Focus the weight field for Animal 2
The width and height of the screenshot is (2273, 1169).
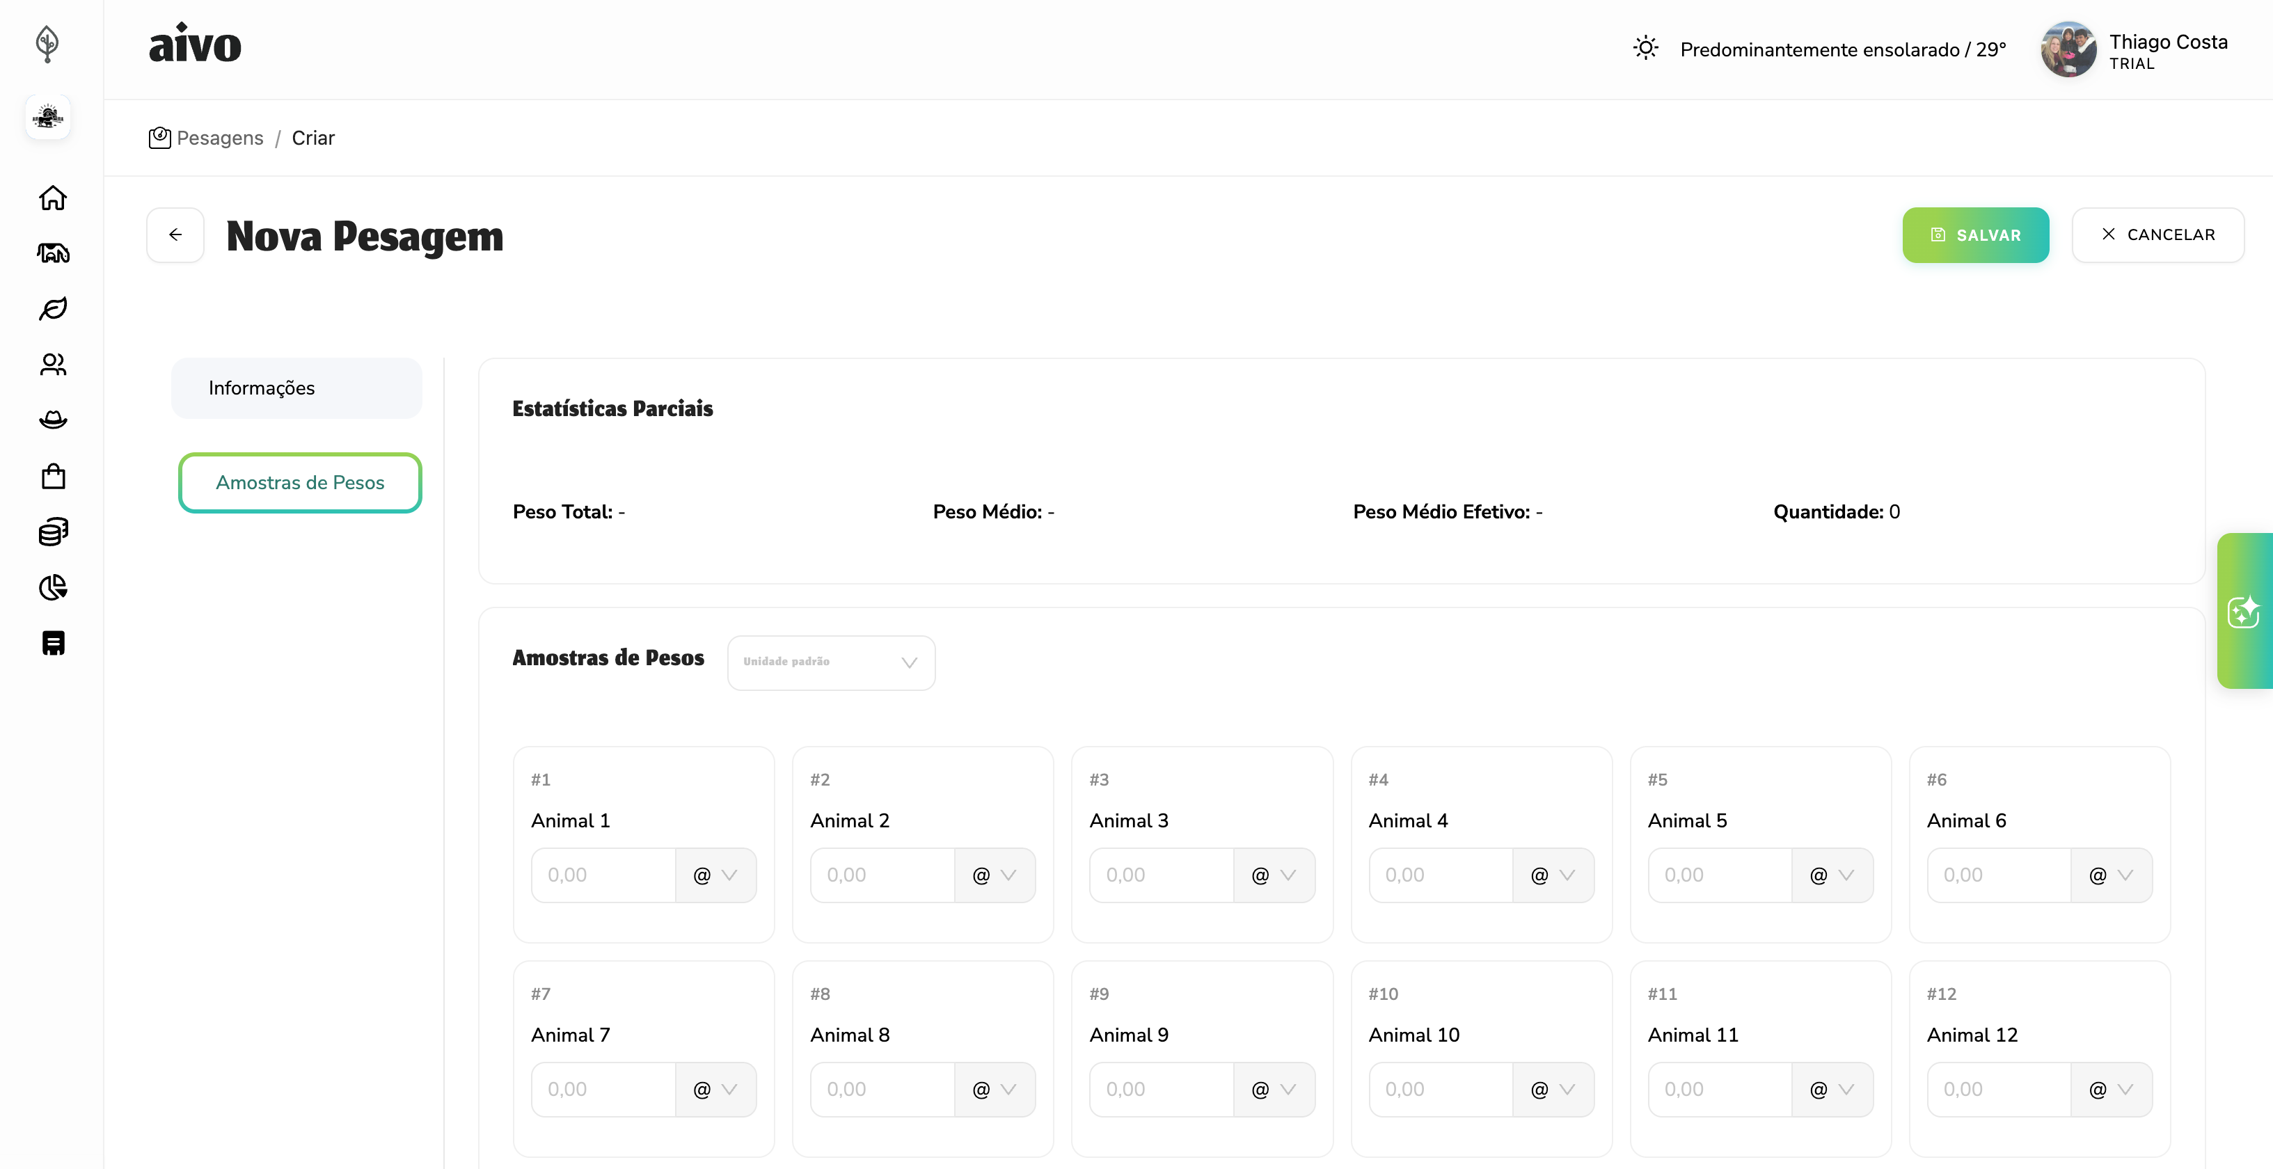[x=882, y=875]
